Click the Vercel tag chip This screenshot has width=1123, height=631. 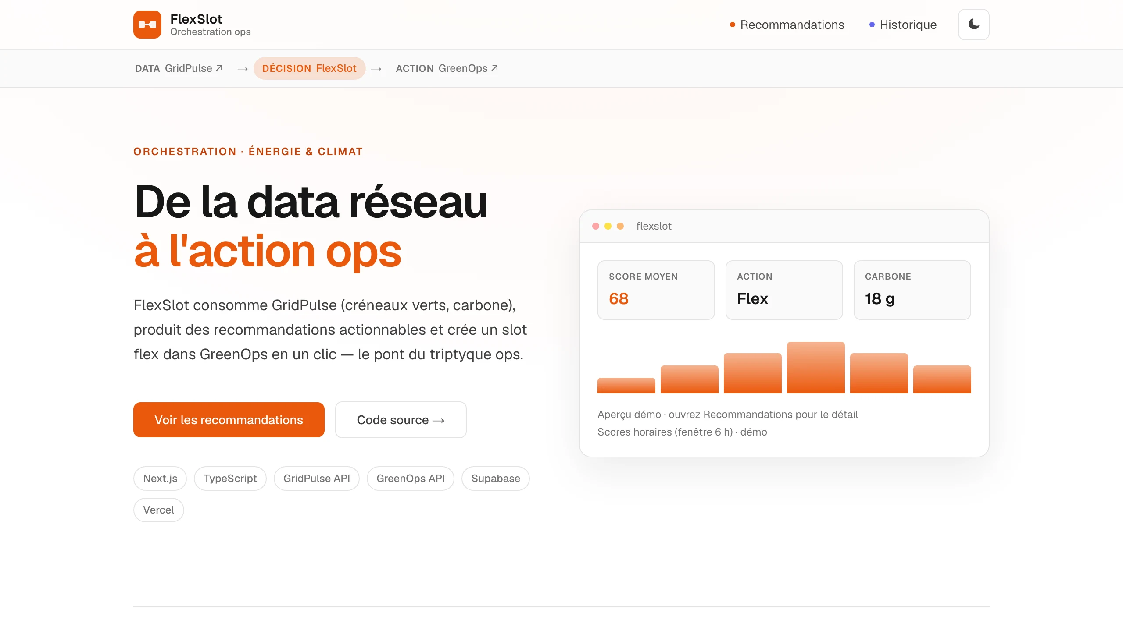pyautogui.click(x=159, y=510)
